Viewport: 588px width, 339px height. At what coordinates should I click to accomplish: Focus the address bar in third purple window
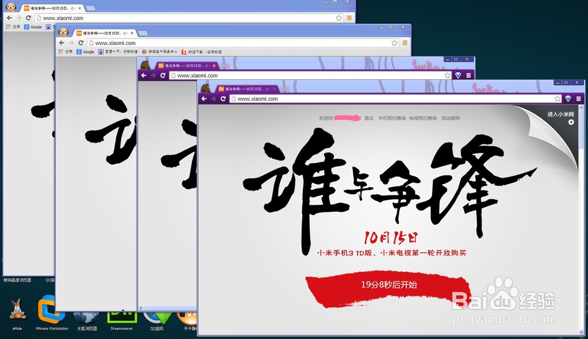click(x=310, y=75)
